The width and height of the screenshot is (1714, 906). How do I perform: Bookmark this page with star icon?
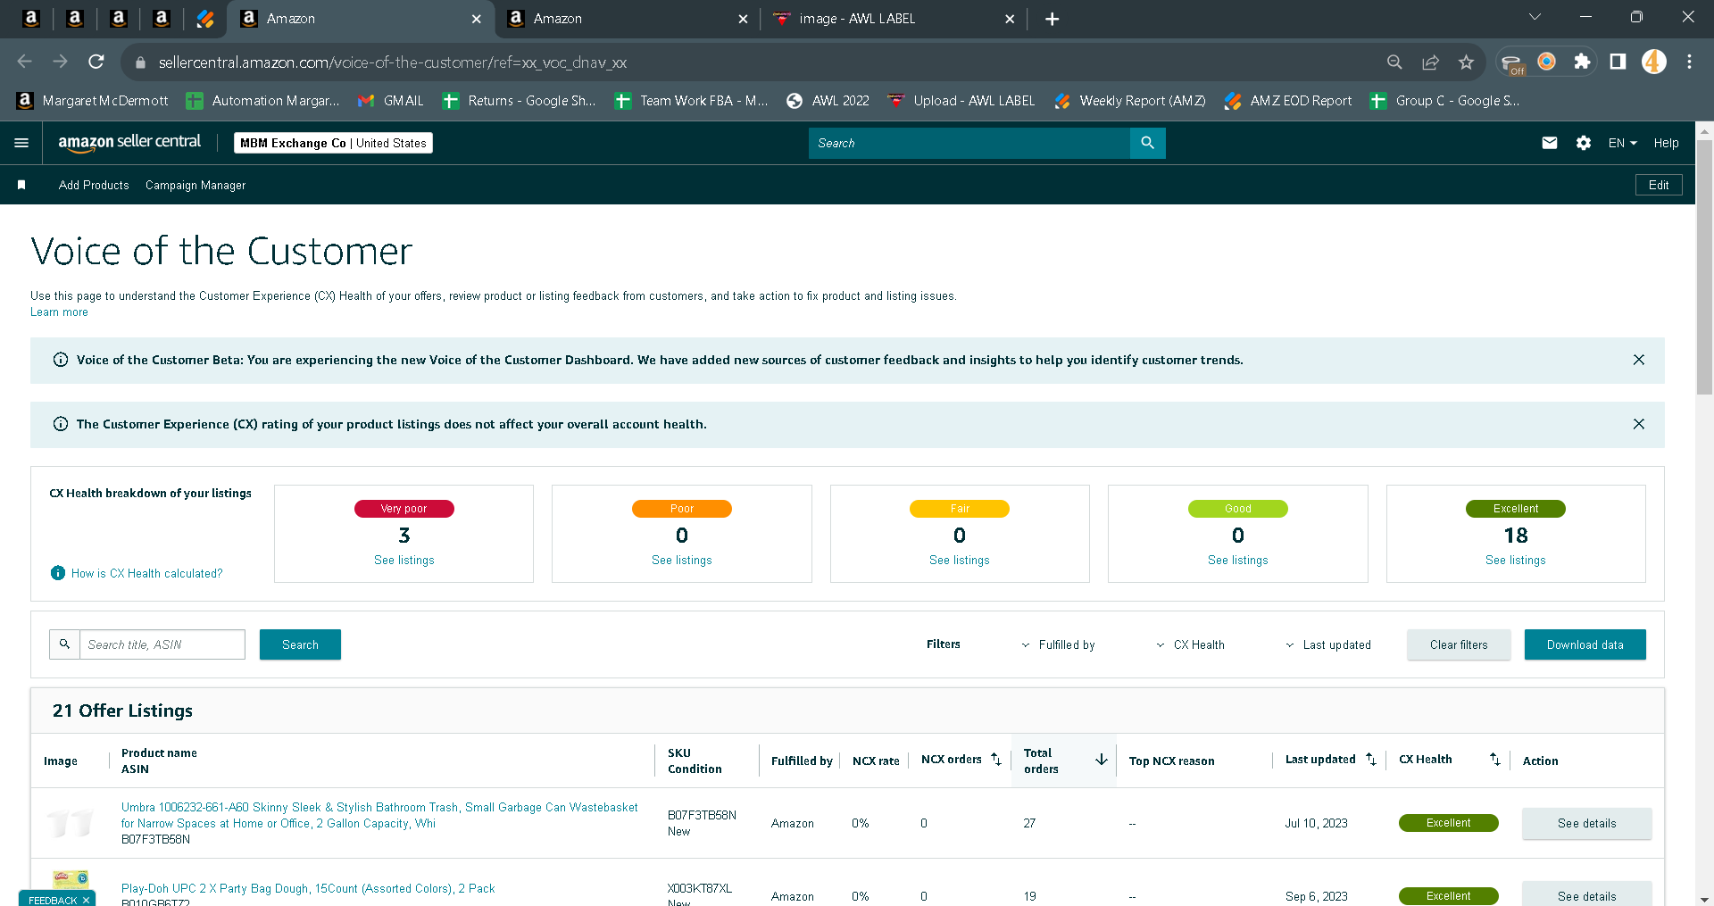(x=1466, y=62)
